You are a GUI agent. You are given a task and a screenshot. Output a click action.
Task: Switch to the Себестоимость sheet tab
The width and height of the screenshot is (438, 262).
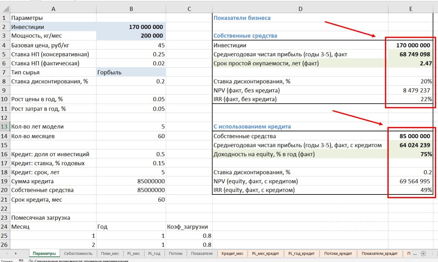coord(78,253)
